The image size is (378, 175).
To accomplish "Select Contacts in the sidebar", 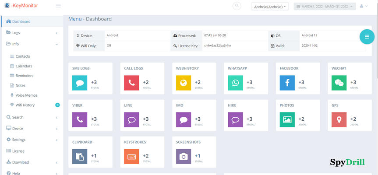I will click(x=23, y=56).
